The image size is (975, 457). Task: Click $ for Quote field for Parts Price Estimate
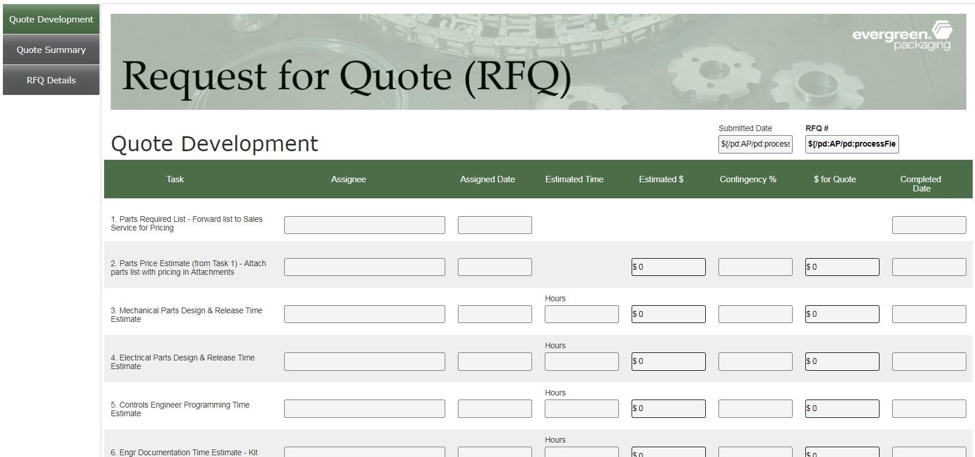pyautogui.click(x=842, y=267)
